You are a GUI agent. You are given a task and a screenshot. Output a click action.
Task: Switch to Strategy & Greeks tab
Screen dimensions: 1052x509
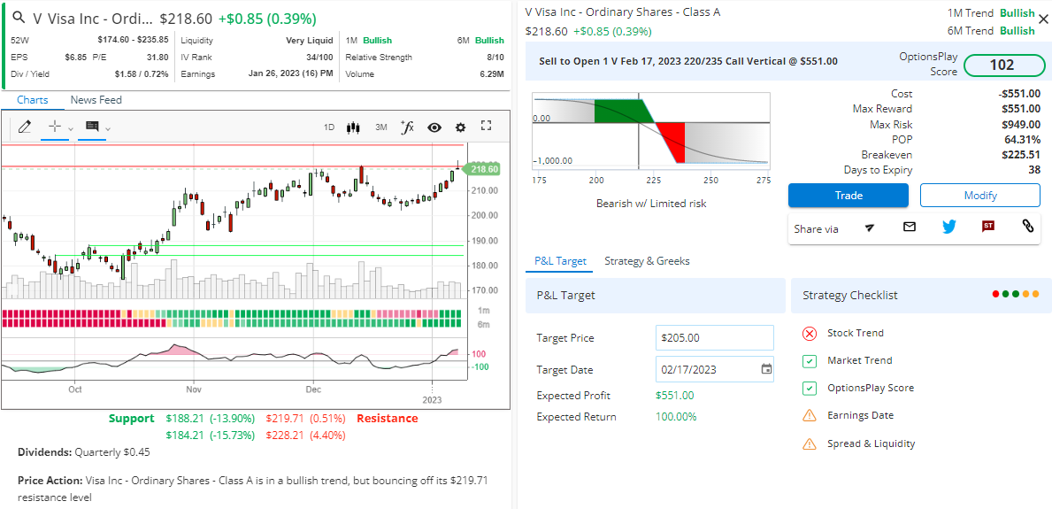pos(647,261)
